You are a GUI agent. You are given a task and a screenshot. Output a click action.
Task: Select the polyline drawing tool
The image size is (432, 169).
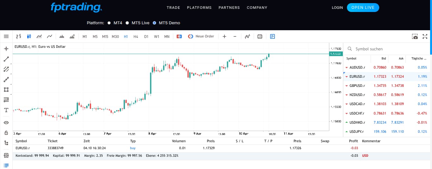click(6, 80)
